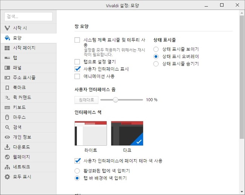Click the keyboard icon beside 키보드
Viewport: 245px width, 195px height.
tap(7, 108)
